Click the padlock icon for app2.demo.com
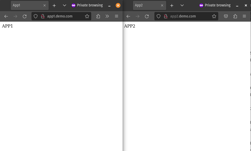Image resolution: width=251 pixels, height=151 pixels. click(166, 16)
